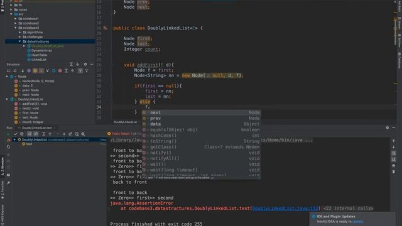Image resolution: width=402 pixels, height=226 pixels.
Task: Toggle Show Ignored tests icon in Run toolbar
Action: (x=22, y=134)
